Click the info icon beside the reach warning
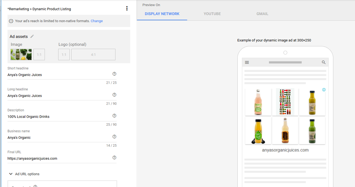Viewport: 355px width, 187px height. 11,21
